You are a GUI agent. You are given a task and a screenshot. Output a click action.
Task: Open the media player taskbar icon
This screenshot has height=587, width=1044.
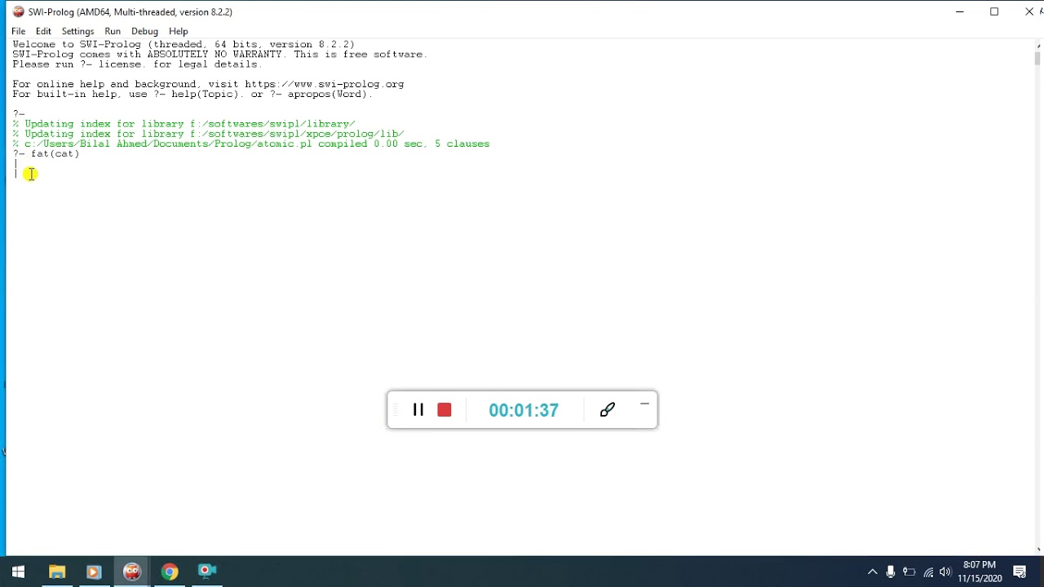click(94, 572)
